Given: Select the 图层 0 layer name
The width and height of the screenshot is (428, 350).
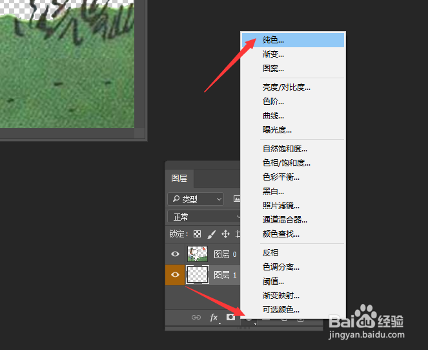Looking at the screenshot, I should pos(225,254).
